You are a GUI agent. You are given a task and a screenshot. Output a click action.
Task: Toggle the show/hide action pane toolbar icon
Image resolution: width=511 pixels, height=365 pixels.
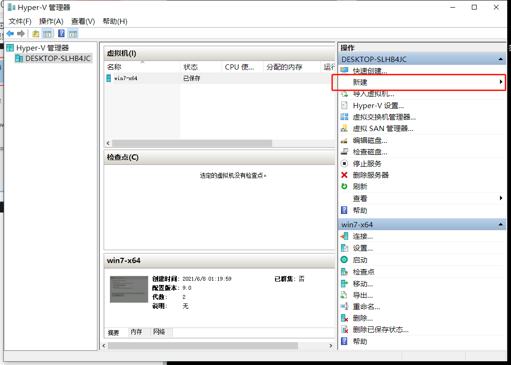[73, 33]
